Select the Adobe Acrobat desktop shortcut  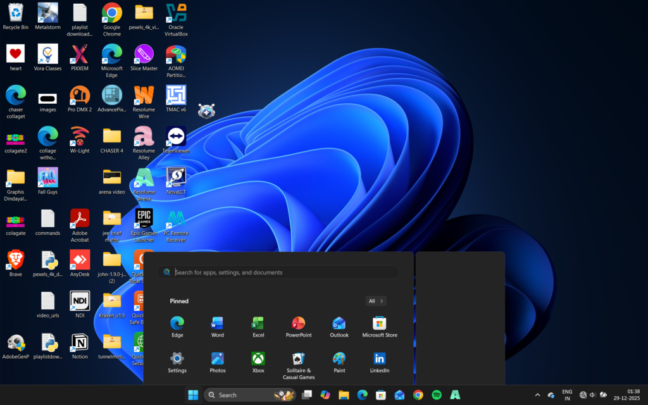(80, 226)
